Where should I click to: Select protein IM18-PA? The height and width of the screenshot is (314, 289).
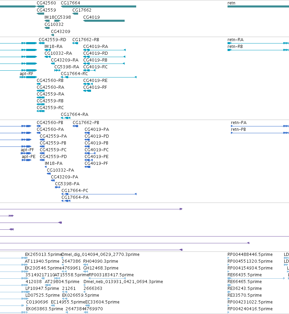click(x=54, y=163)
